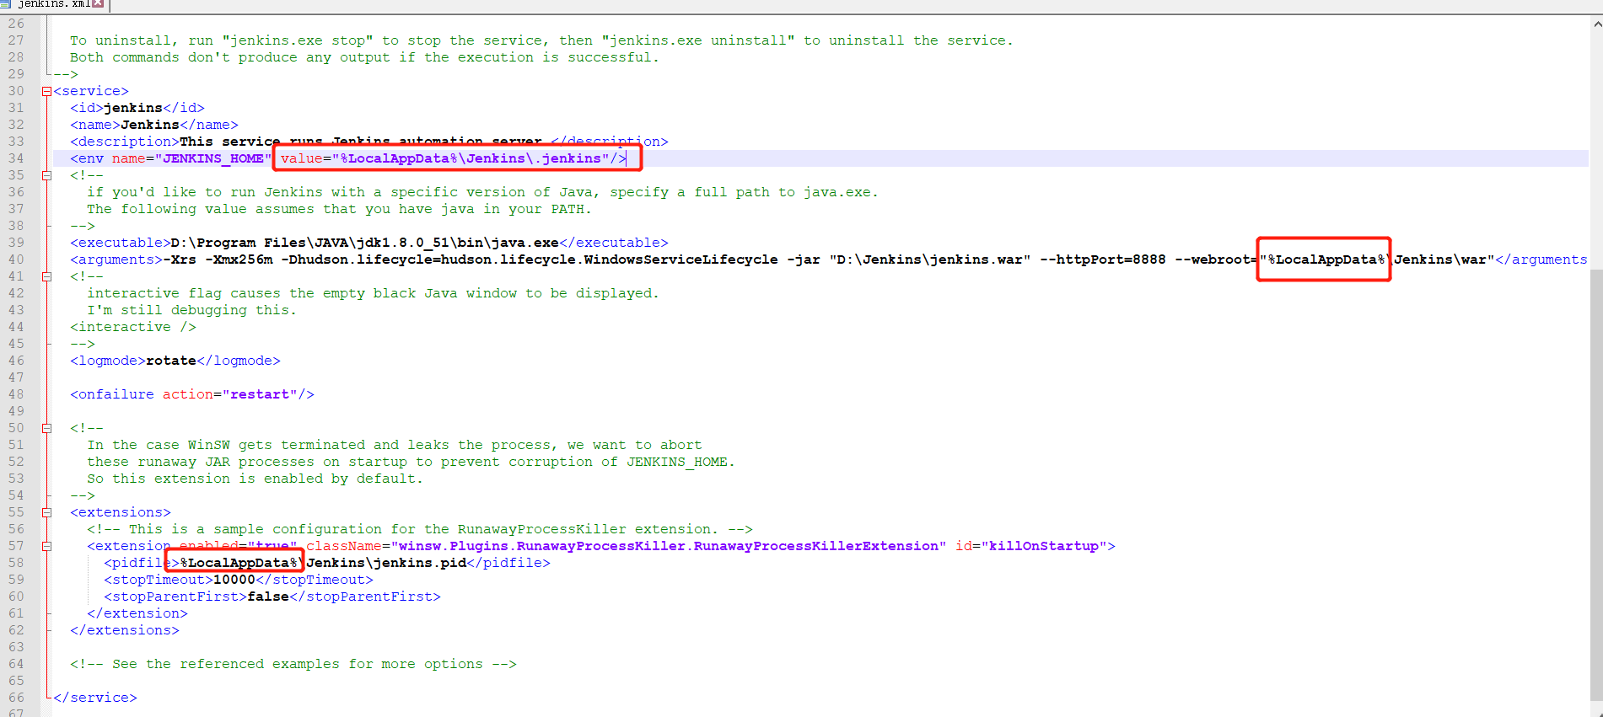
Task: Collapse the service block fold marker at line 30
Action: coord(47,91)
